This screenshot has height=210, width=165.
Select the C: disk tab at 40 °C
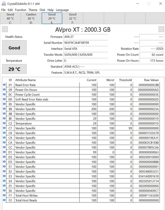click(10, 18)
